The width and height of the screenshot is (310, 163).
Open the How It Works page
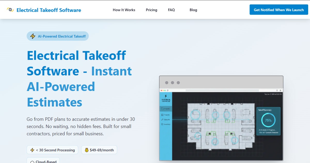click(x=124, y=10)
